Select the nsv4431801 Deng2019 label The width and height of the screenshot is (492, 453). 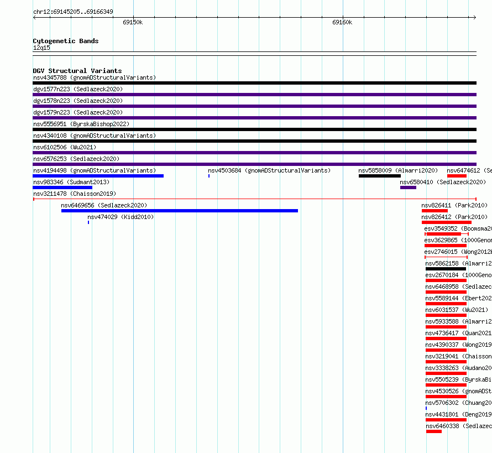459,414
